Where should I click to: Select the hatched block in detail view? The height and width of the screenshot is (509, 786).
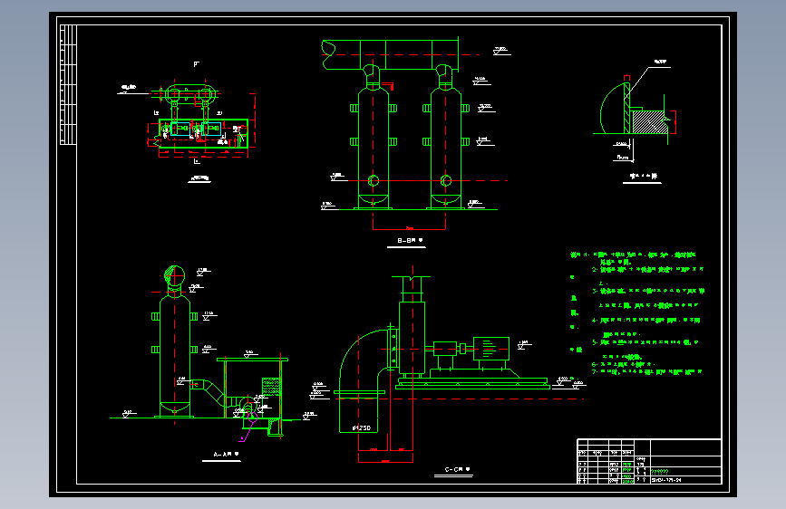pyautogui.click(x=650, y=121)
